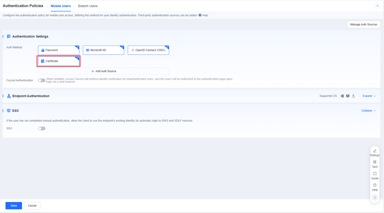Select OpenID Connect (OIDC) auth method
Screen dimensions: 384x213
148,50
